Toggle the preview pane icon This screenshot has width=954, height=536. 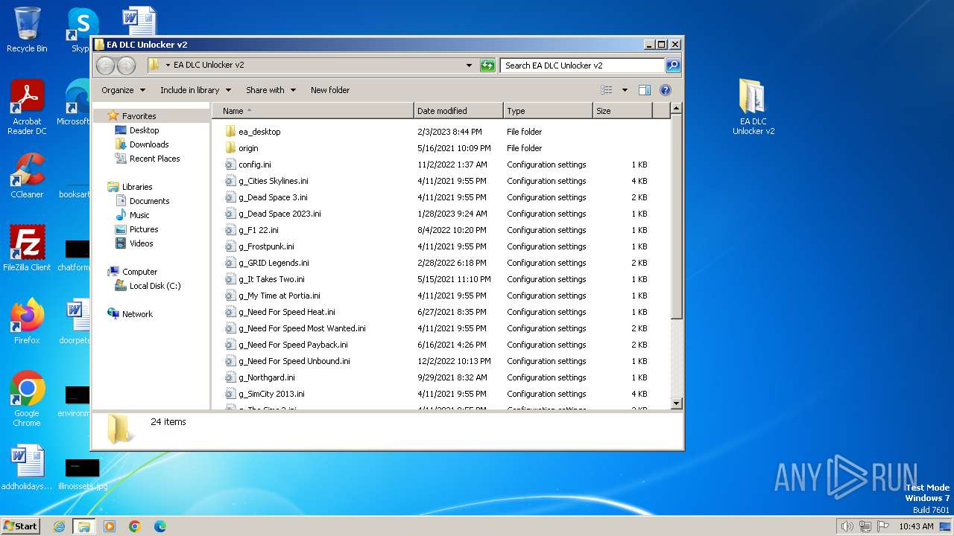(645, 90)
